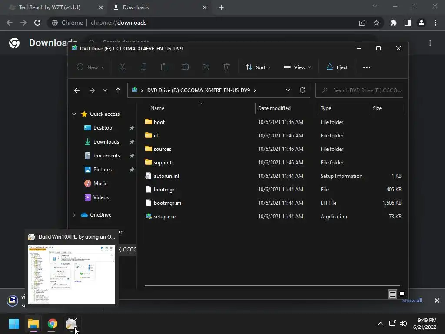445x334 pixels.
Task: Switch to Downloads Chrome tab
Action: [136, 7]
